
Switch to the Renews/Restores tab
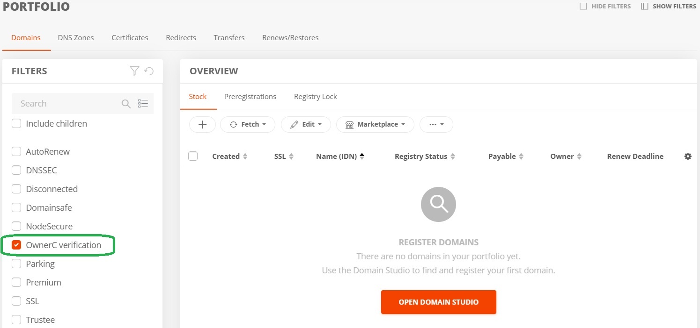(290, 38)
